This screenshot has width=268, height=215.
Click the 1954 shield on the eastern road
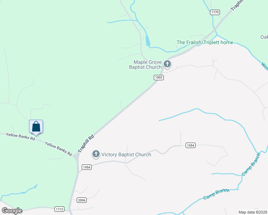point(191,145)
